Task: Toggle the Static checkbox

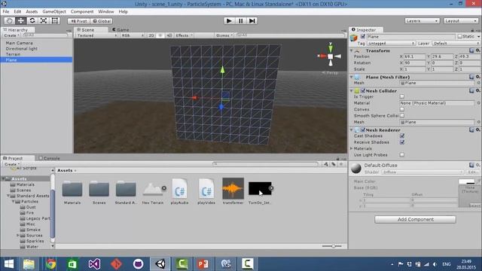Action: [460, 37]
